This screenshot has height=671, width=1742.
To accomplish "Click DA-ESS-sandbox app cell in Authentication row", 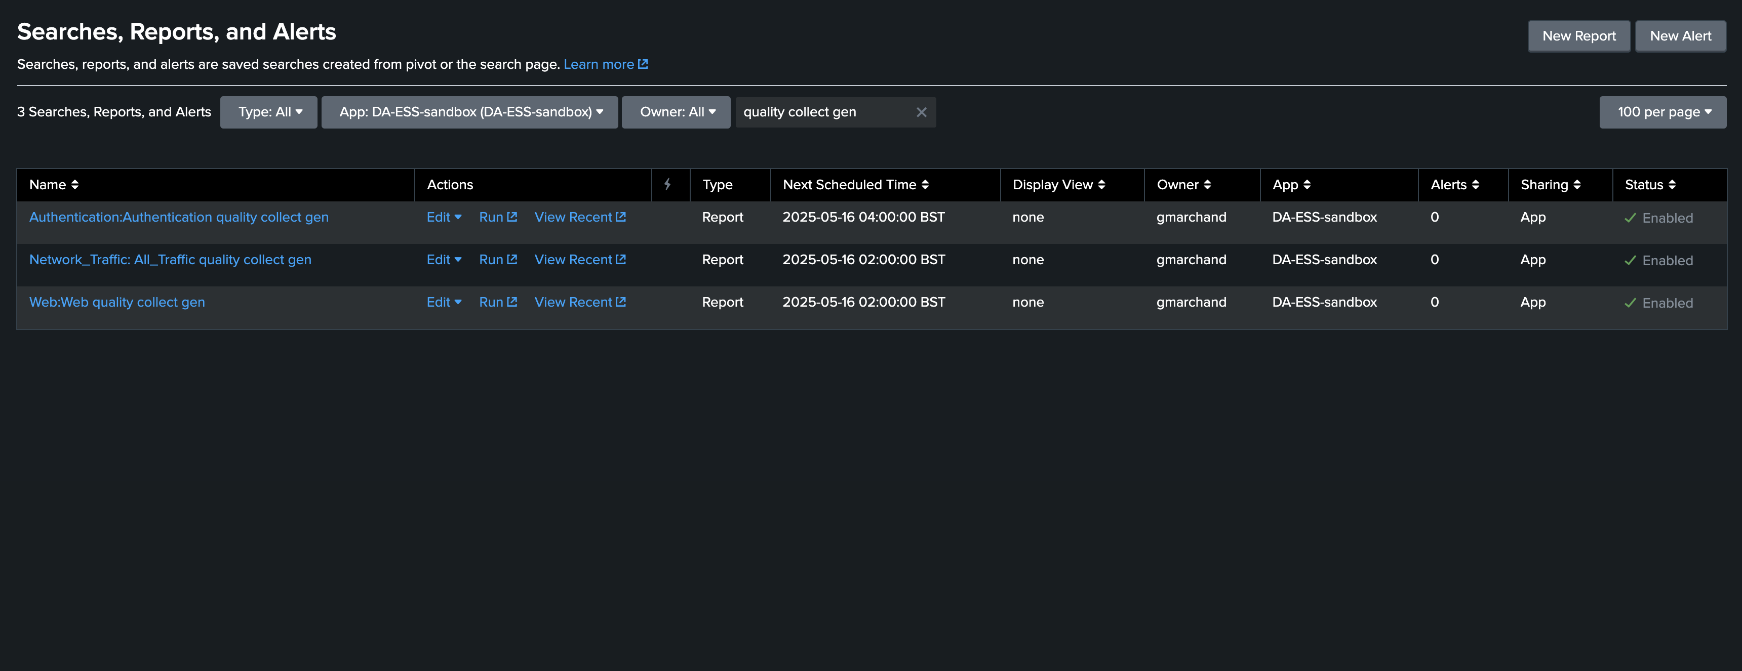I will tap(1324, 218).
